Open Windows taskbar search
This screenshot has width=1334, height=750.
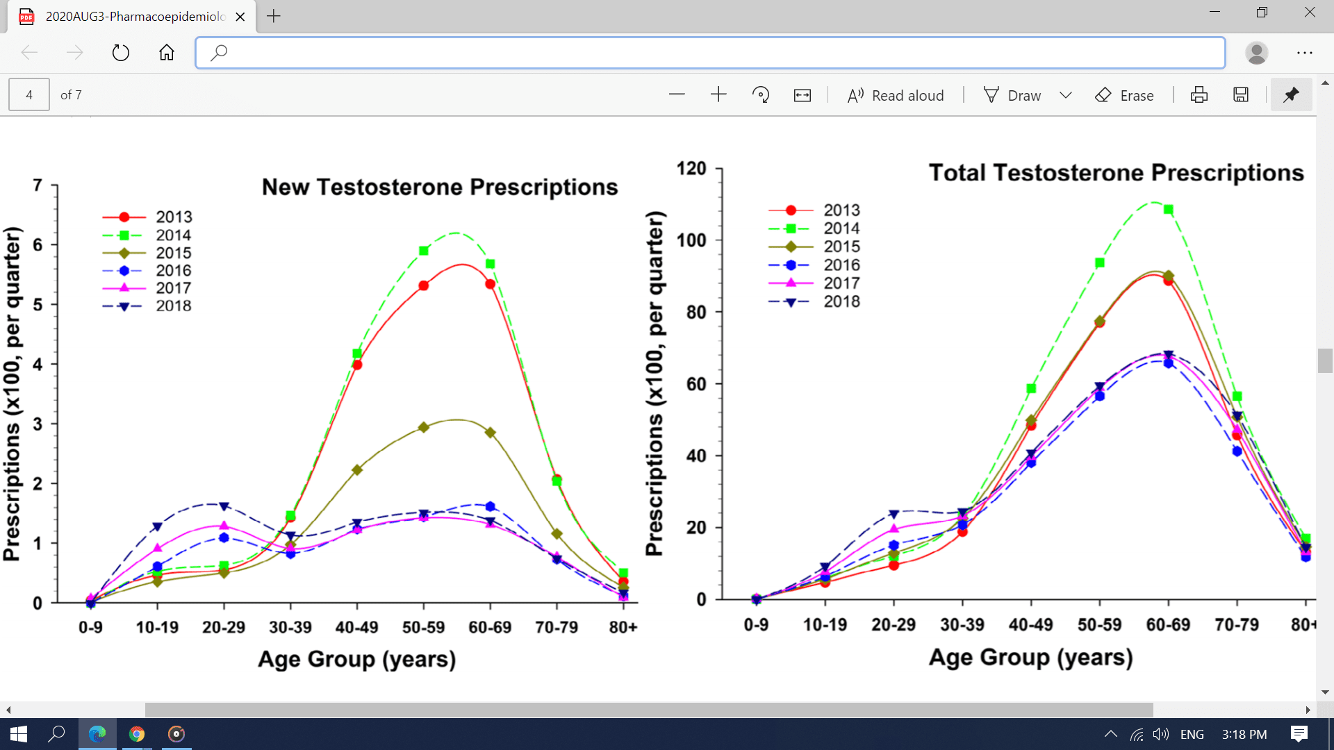[57, 734]
